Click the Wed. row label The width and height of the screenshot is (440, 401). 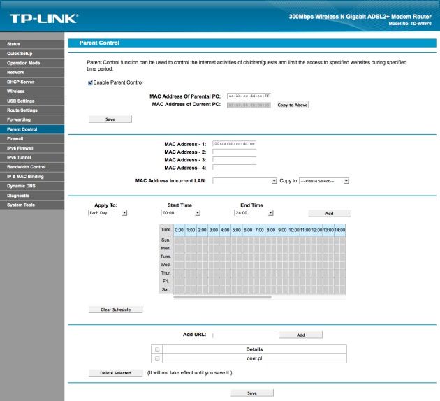[166, 265]
